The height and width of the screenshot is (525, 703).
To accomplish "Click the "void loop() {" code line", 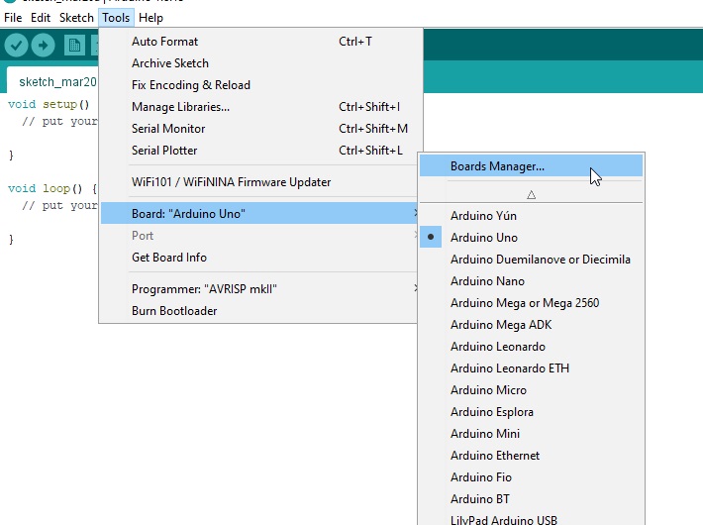I will 52,188.
